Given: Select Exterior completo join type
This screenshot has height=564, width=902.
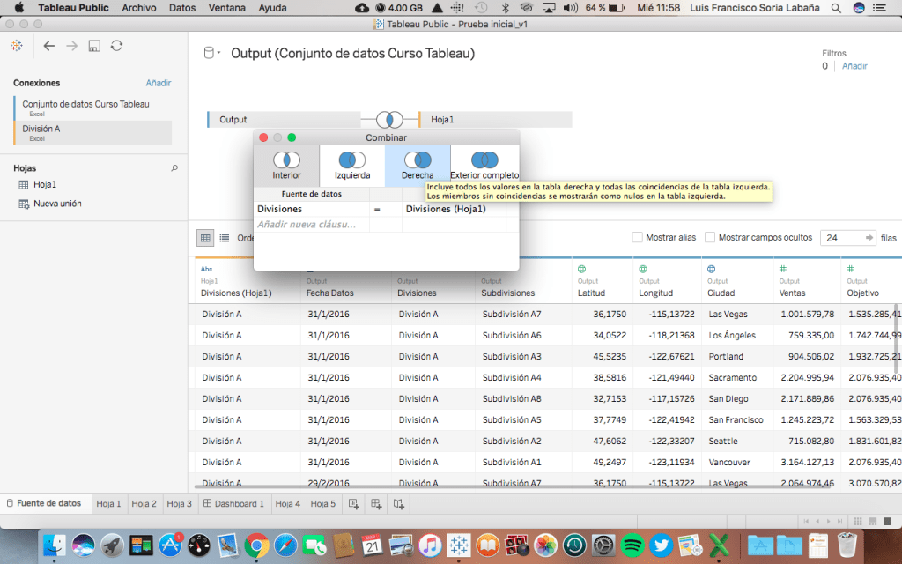Looking at the screenshot, I should coord(484,166).
